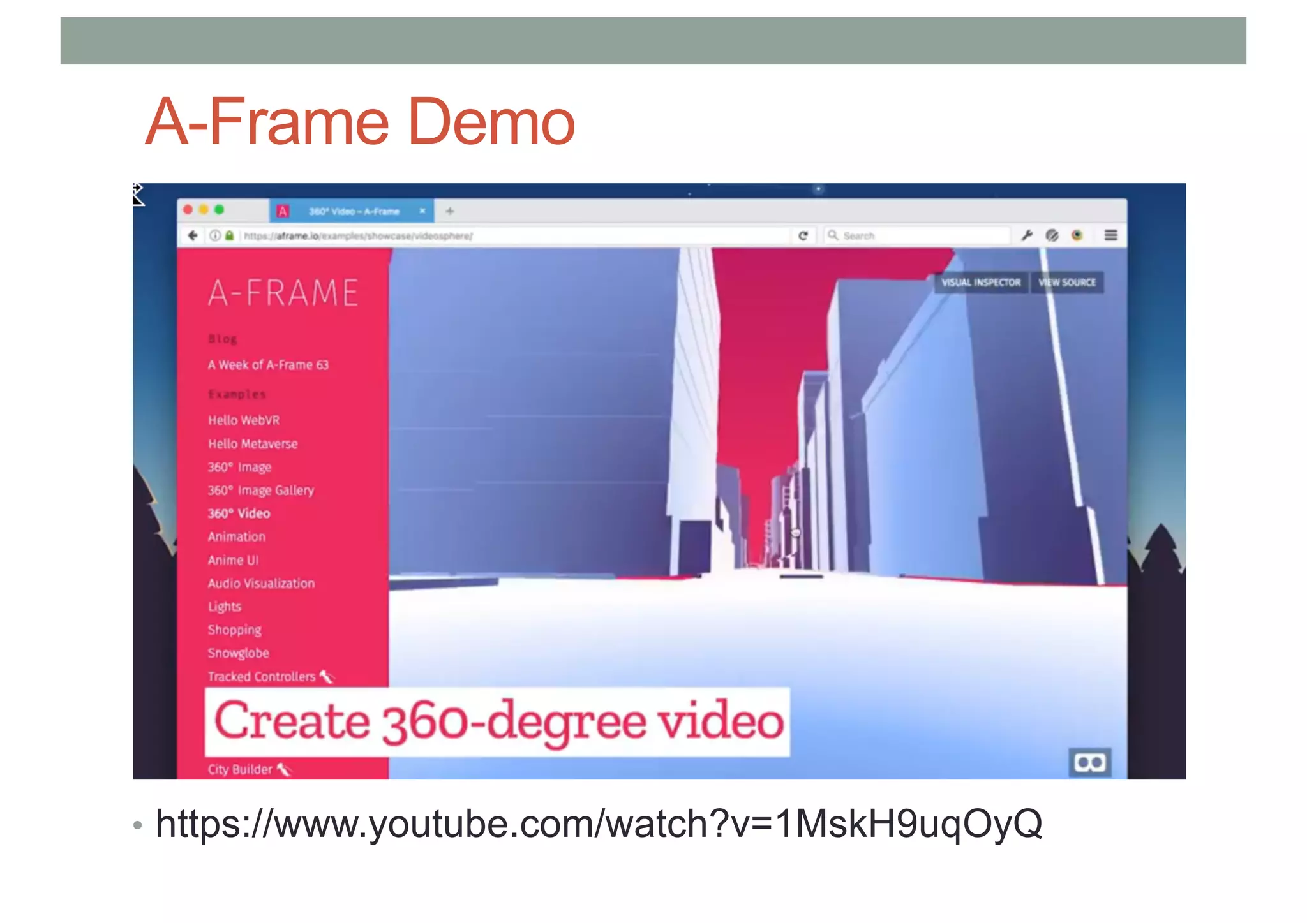Click the A-Frame Demo slide title
Image resolution: width=1307 pixels, height=923 pixels.
[361, 121]
